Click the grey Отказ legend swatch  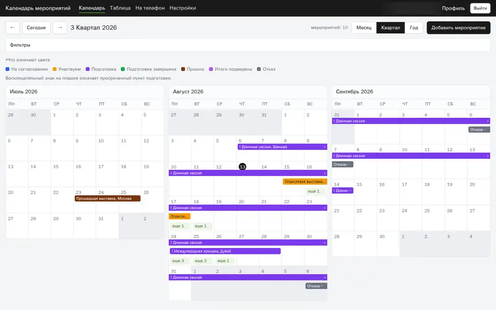pos(259,69)
